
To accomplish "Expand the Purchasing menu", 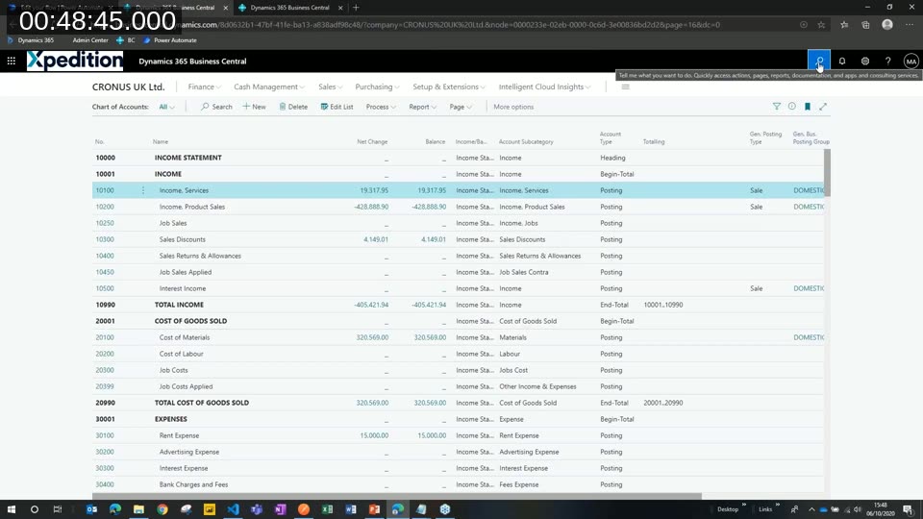I will [x=377, y=86].
